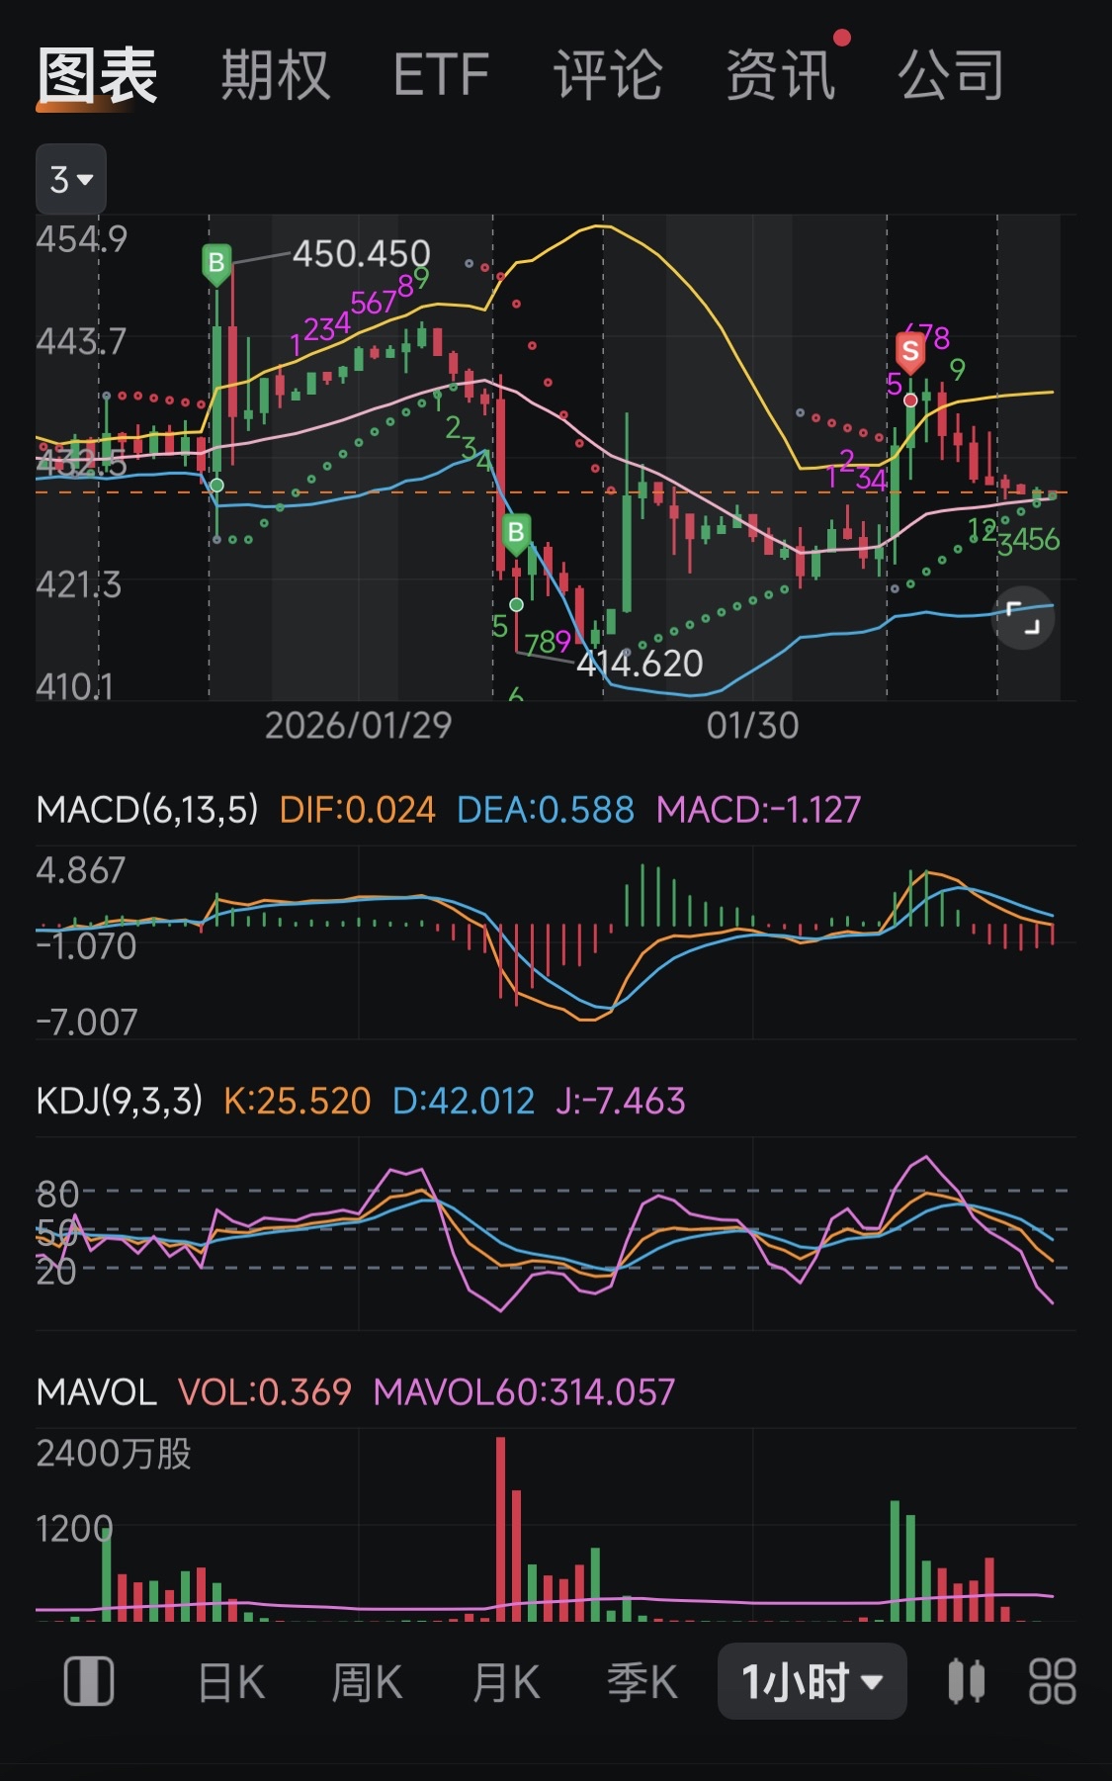Open the 公司 tab
Image resolution: width=1112 pixels, height=1781 pixels.
click(951, 75)
